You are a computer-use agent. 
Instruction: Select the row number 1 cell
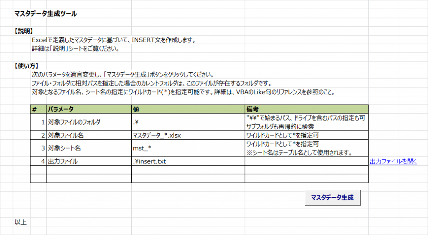coord(38,122)
